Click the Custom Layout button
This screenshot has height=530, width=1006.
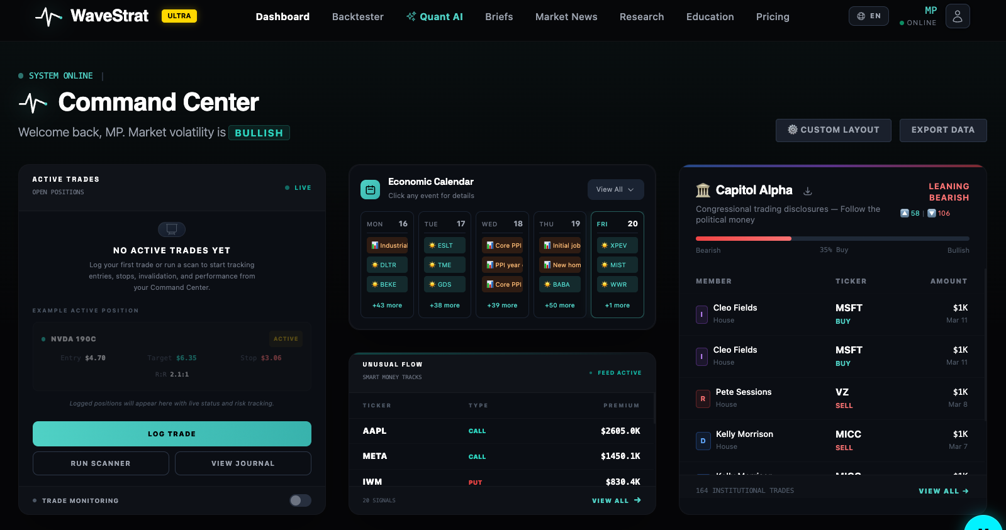pos(834,130)
